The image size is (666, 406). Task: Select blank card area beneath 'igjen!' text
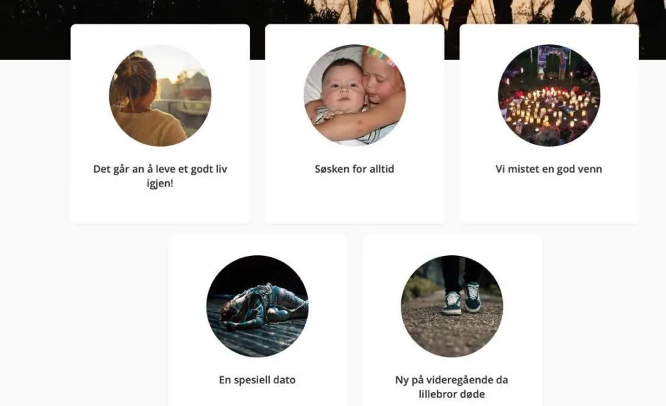tap(160, 207)
